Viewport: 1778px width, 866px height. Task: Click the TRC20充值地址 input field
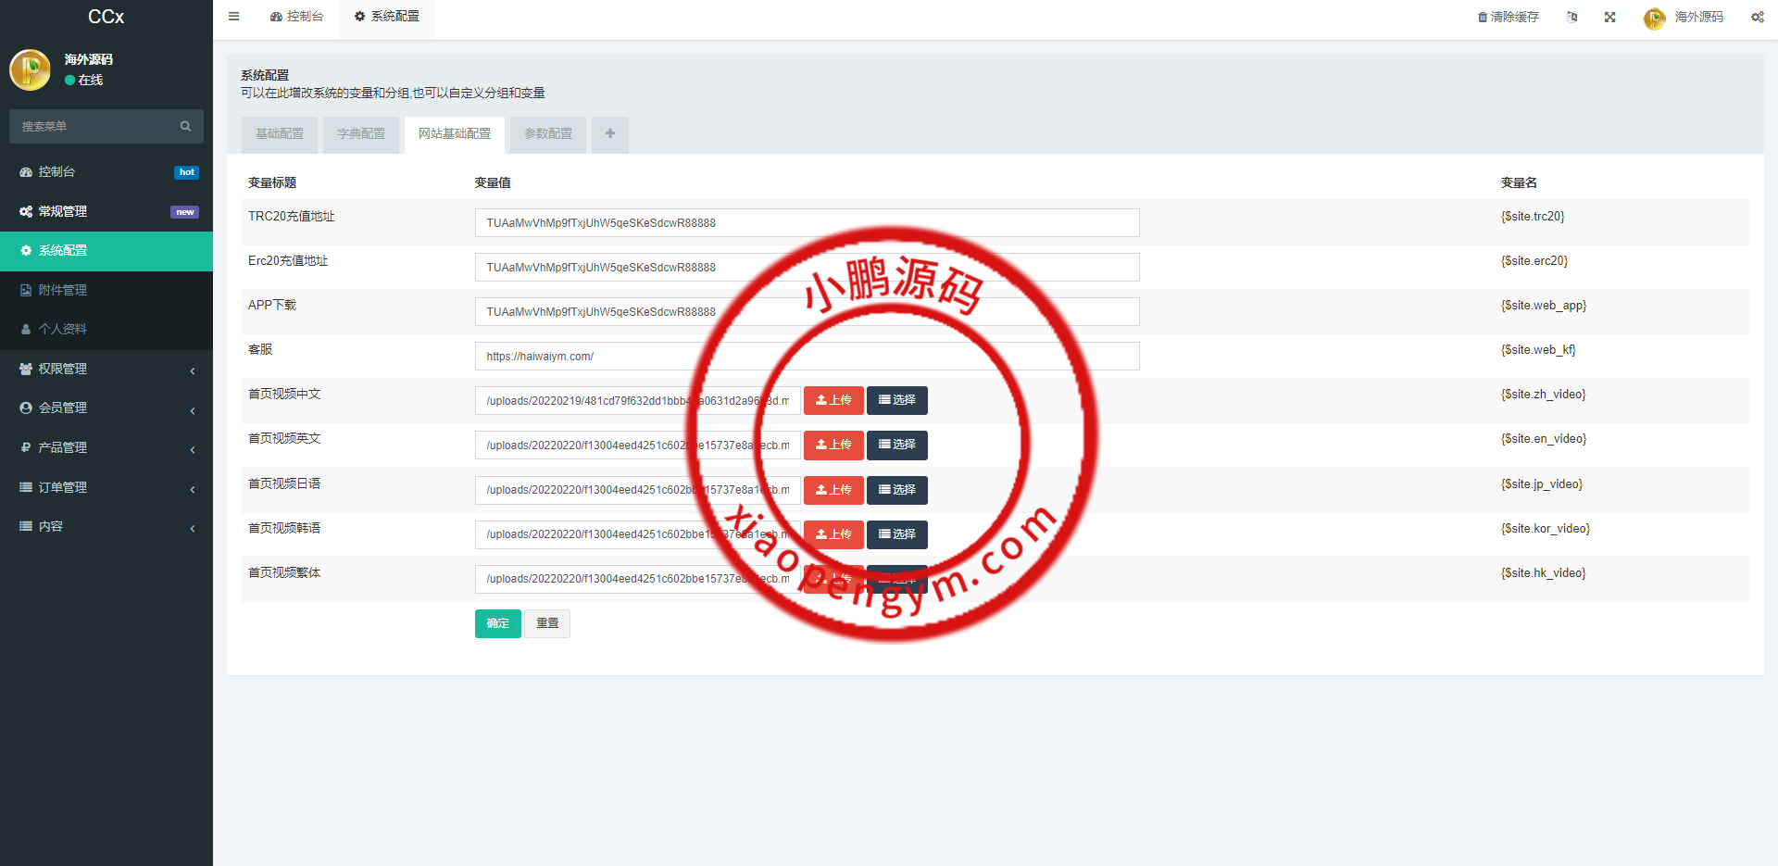[x=807, y=223]
